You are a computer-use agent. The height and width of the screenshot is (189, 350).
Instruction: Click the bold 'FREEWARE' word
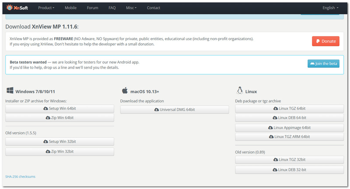coord(63,39)
